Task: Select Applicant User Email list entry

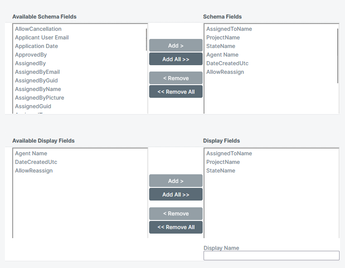Action: pyautogui.click(x=42, y=38)
